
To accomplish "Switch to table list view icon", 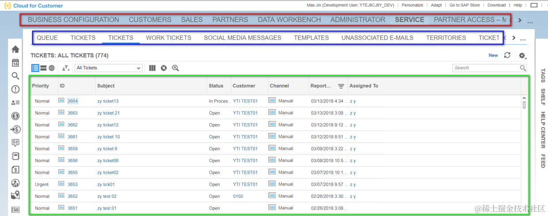I will click(x=35, y=68).
